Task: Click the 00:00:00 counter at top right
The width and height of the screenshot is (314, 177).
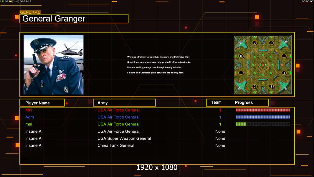Action: (308, 1)
